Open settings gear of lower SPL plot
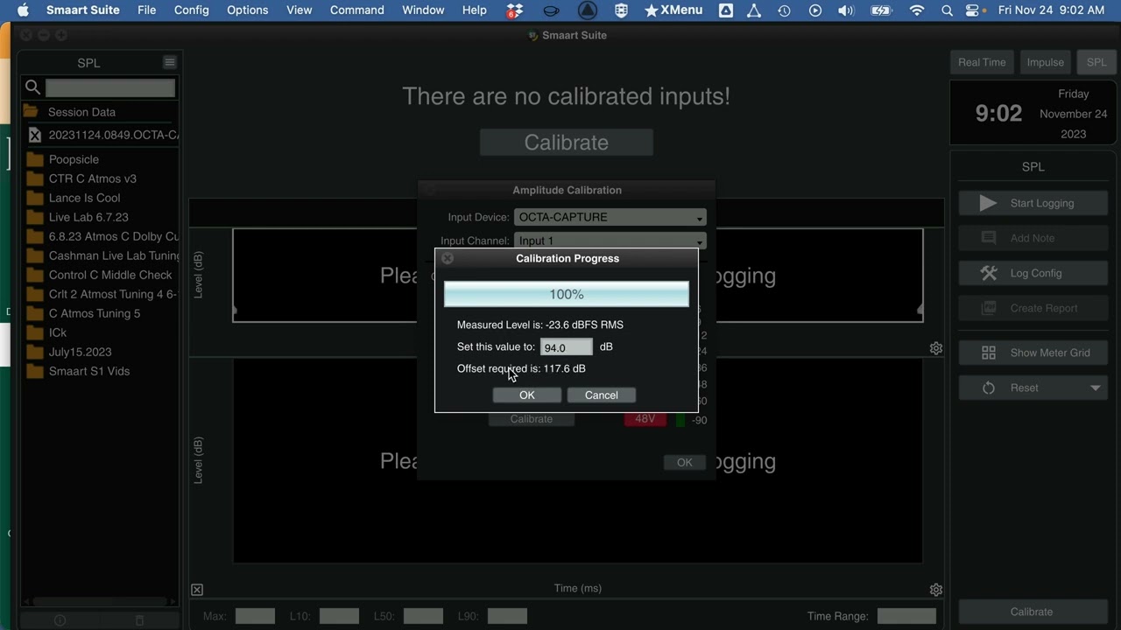The width and height of the screenshot is (1121, 630). point(936,590)
